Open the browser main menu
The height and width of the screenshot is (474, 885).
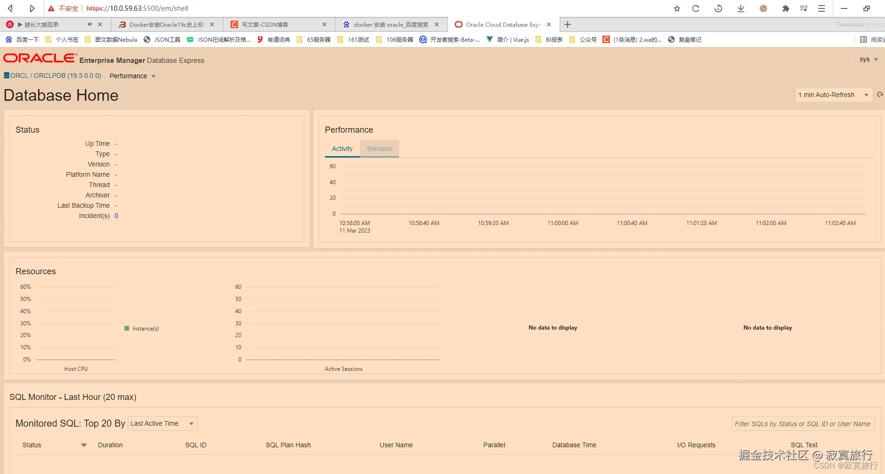point(822,8)
